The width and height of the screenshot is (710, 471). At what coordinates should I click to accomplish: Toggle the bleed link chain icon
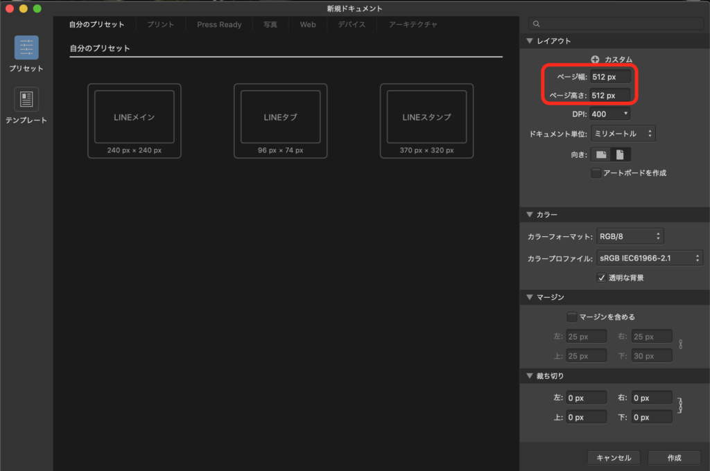(x=680, y=406)
